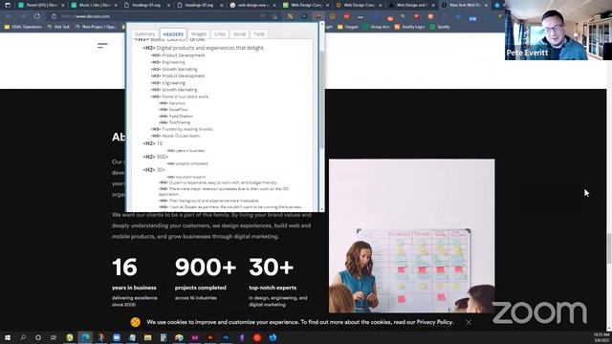Open the 'OGAL Operations' bookmark folder
The width and height of the screenshot is (612, 344).
coord(23,27)
